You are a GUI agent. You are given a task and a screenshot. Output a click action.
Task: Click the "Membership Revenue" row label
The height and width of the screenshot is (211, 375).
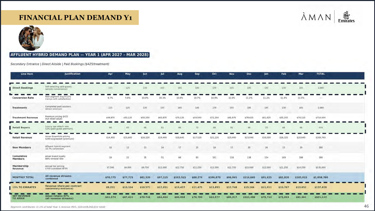21,167
